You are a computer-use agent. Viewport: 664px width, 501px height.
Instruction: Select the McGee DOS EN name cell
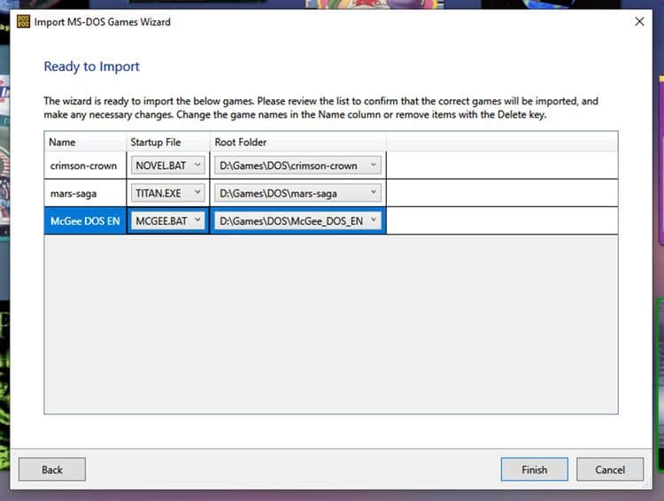tap(85, 220)
